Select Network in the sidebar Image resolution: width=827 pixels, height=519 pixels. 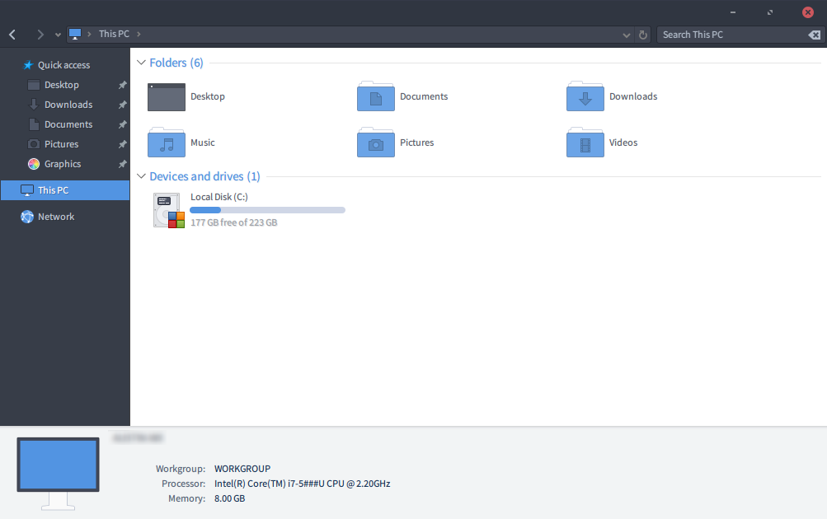pos(56,217)
